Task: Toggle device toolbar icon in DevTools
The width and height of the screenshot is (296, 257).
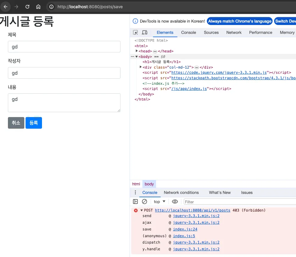Action: tap(145, 32)
